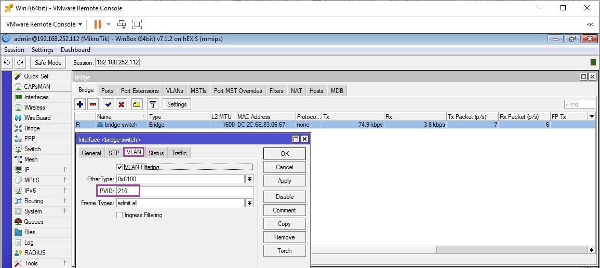Open Mesh from sidebar
This screenshot has width=600, height=268.
pyautogui.click(x=31, y=159)
